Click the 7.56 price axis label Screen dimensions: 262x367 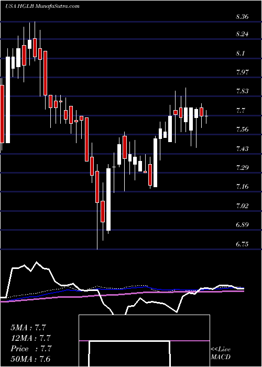pos(242,129)
